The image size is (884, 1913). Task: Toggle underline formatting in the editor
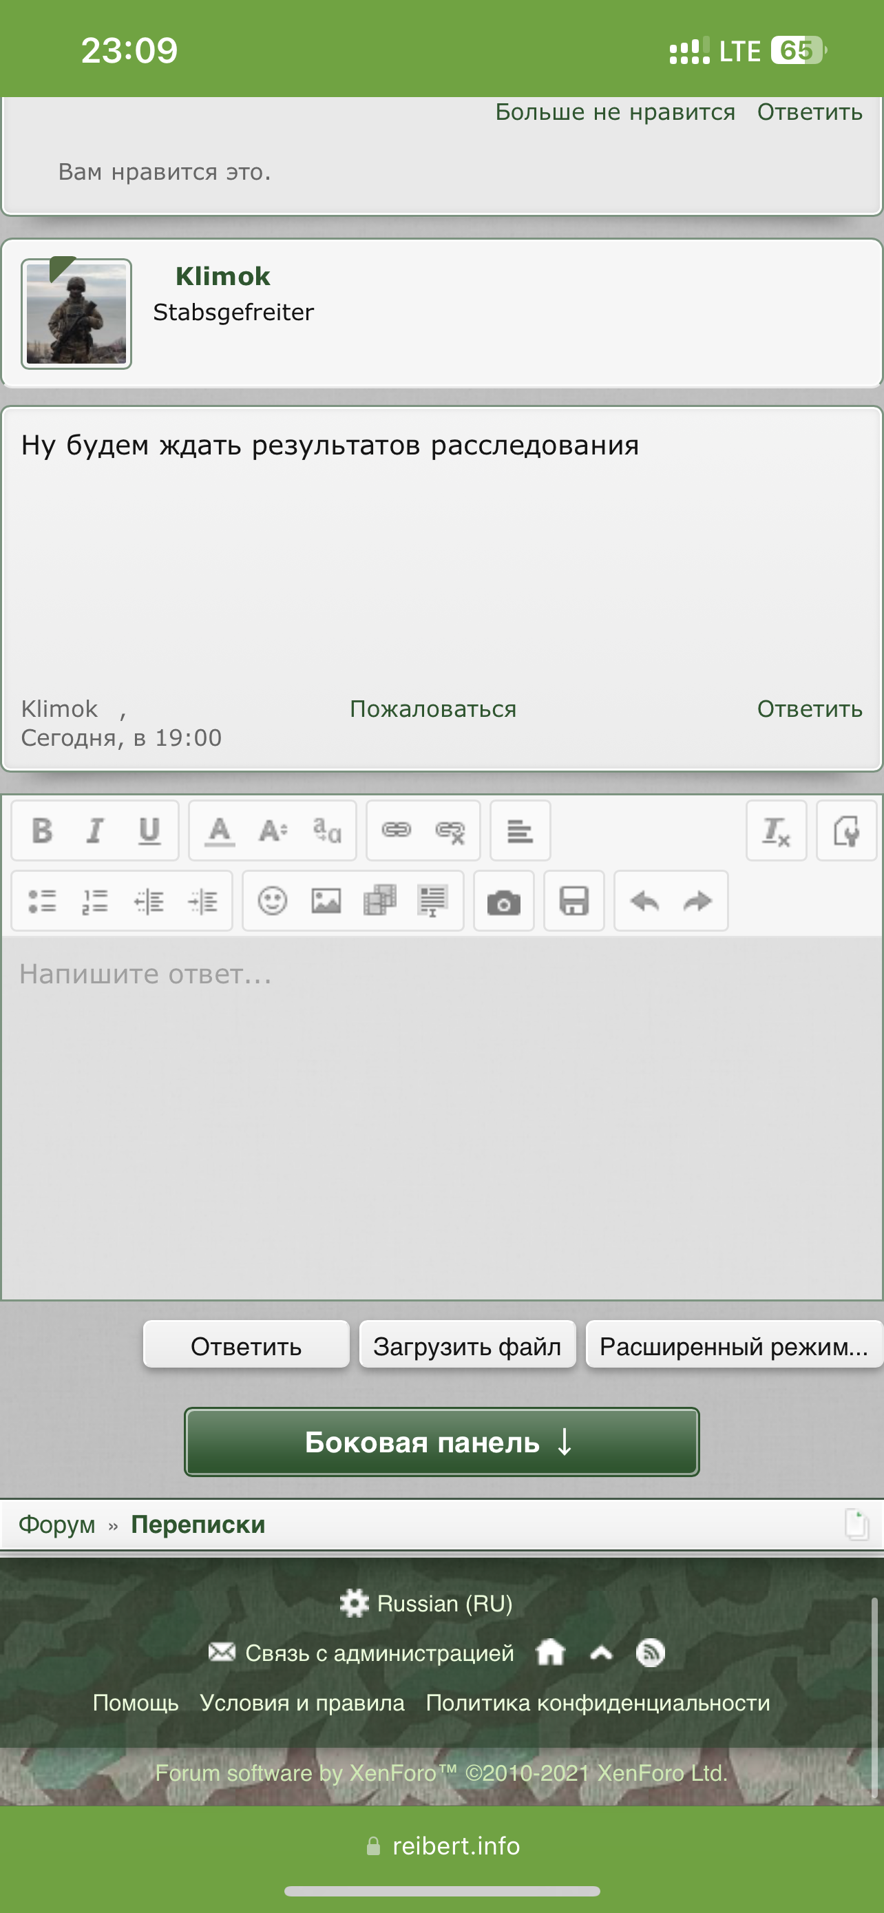(149, 830)
